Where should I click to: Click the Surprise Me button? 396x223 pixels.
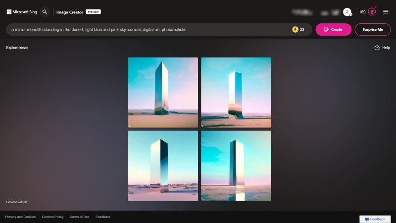coord(373,30)
